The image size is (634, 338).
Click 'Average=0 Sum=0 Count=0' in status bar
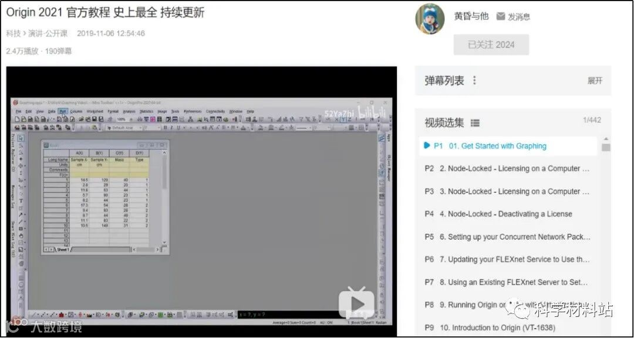coord(293,323)
